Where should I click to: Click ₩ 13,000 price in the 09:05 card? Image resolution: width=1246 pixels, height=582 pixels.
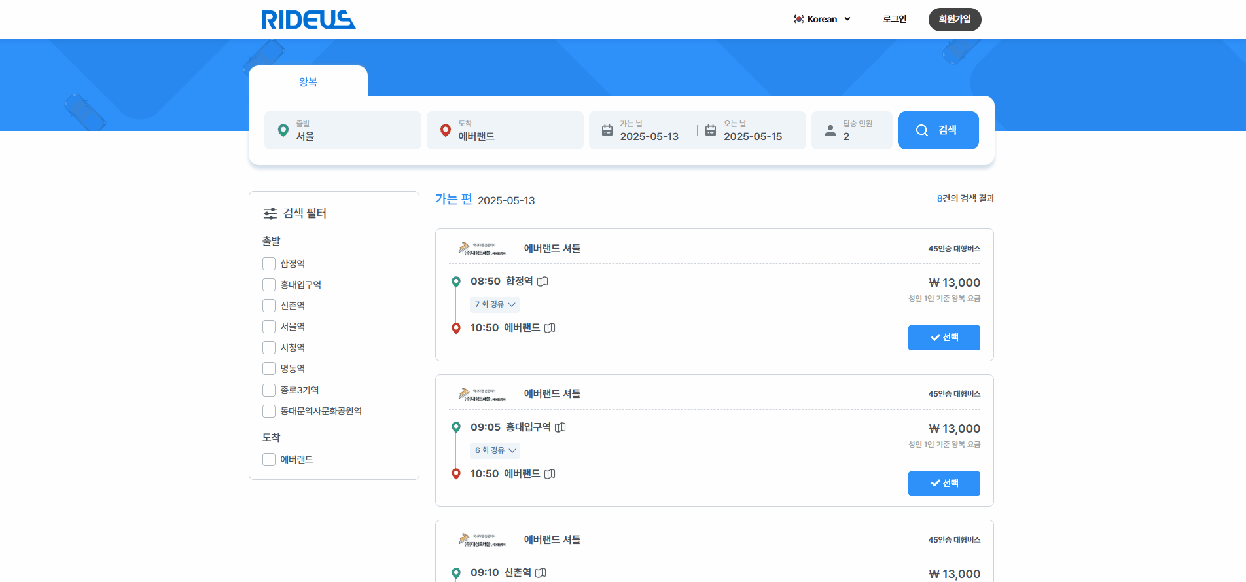tap(955, 429)
